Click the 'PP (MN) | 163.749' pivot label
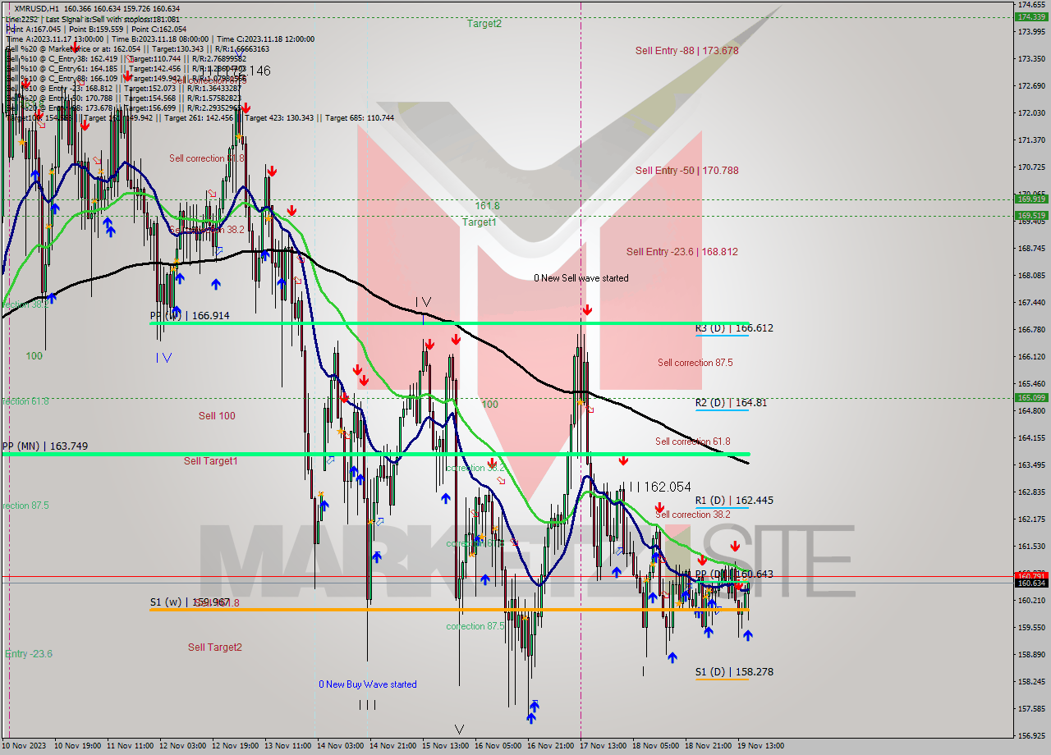1051x755 pixels. tap(44, 446)
